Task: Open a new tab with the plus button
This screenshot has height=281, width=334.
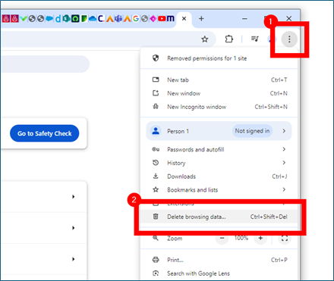Action: [x=201, y=18]
